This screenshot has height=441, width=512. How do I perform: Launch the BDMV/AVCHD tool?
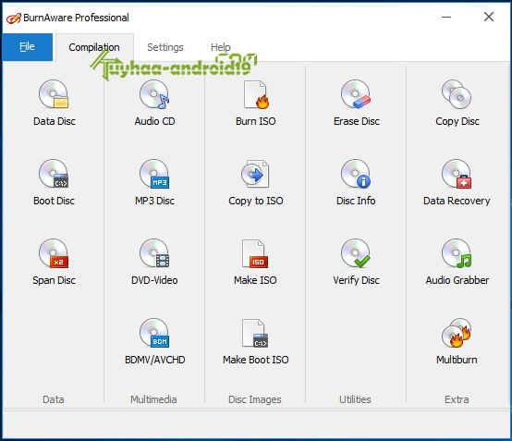154,342
